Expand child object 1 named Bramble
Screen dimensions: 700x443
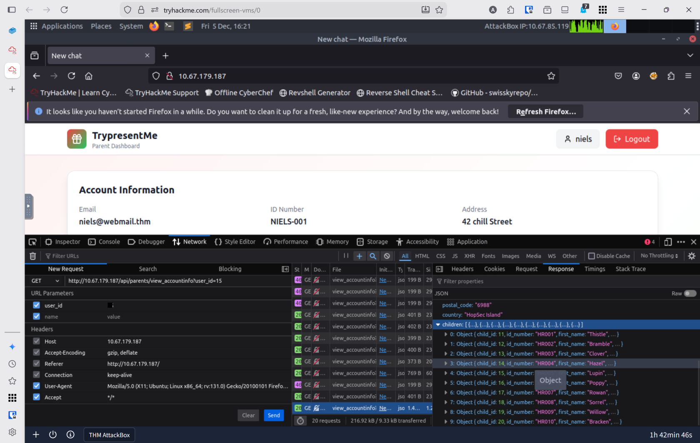coord(446,344)
